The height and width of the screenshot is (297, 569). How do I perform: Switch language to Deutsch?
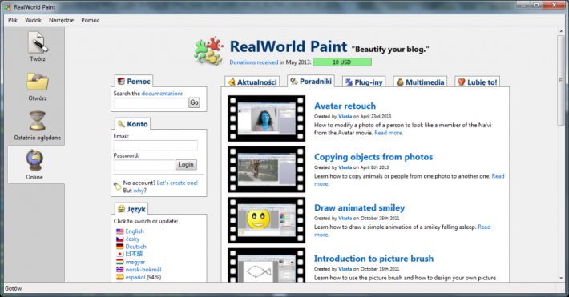[135, 247]
